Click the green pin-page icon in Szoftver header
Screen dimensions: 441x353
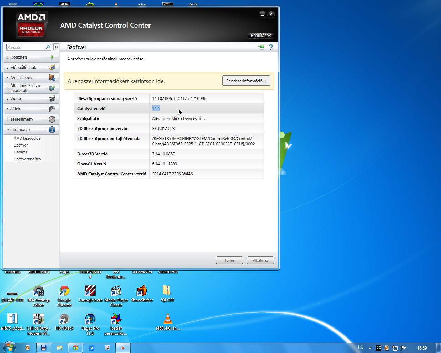coord(261,47)
